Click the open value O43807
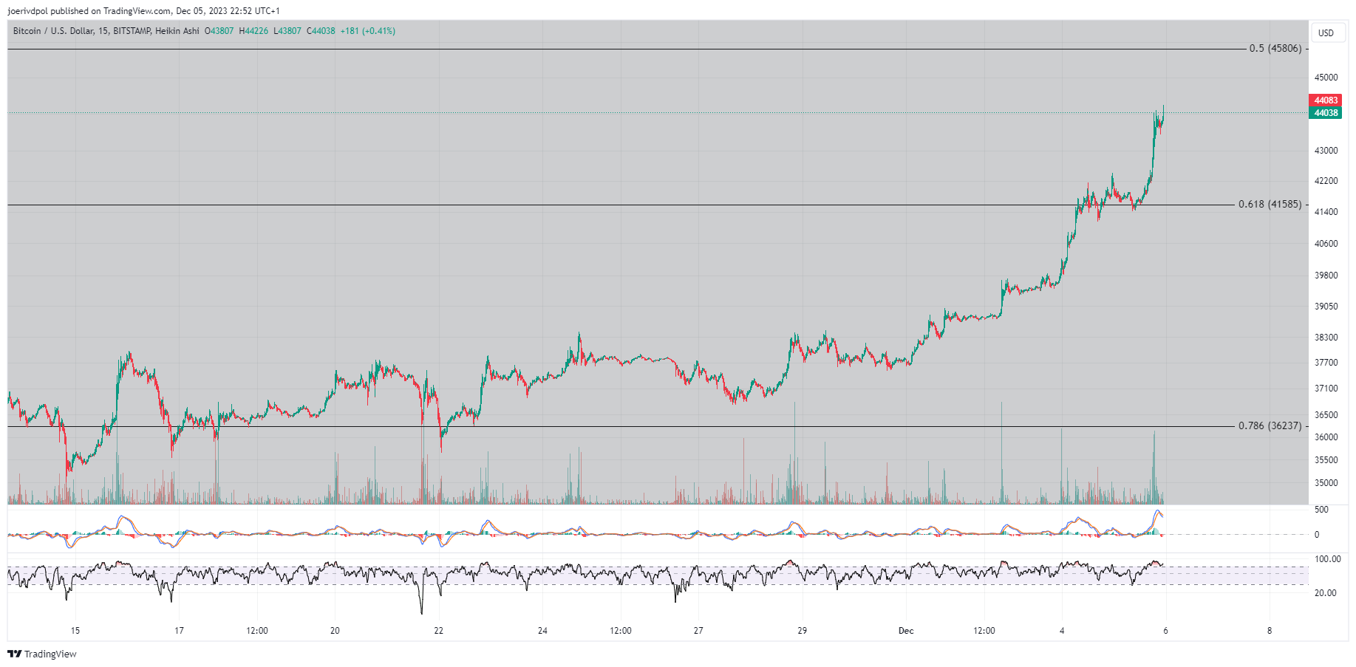Image resolution: width=1356 pixels, height=667 pixels. (x=219, y=31)
